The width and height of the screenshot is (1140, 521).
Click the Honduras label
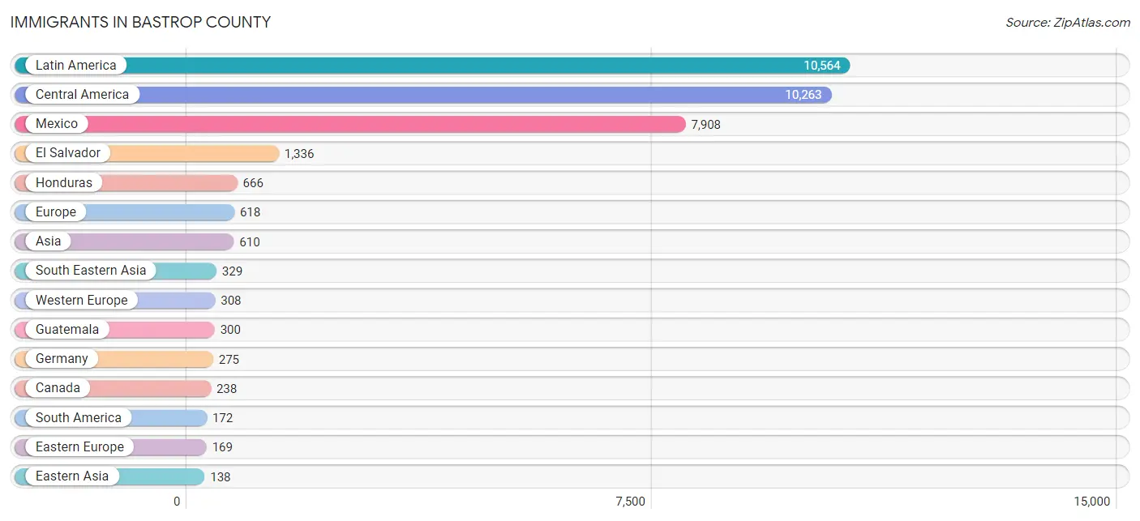[64, 183]
